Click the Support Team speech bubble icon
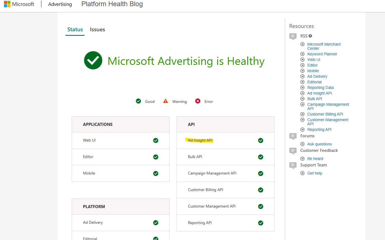Image resolution: width=385 pixels, height=240 pixels. click(293, 166)
